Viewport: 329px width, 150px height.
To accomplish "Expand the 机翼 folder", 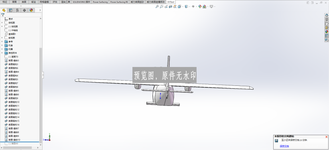I will (2, 49).
